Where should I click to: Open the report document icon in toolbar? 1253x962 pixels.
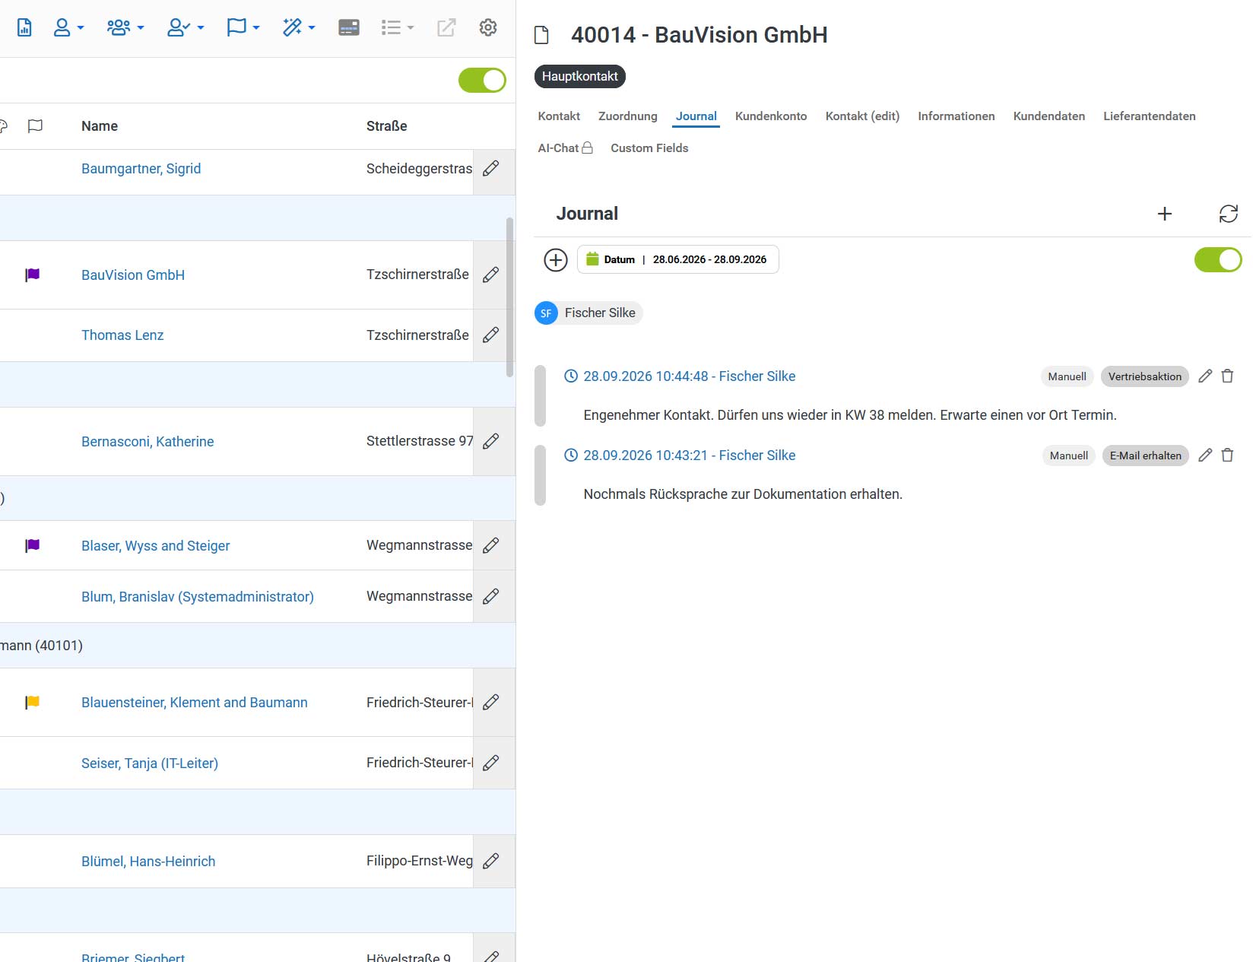click(x=24, y=27)
